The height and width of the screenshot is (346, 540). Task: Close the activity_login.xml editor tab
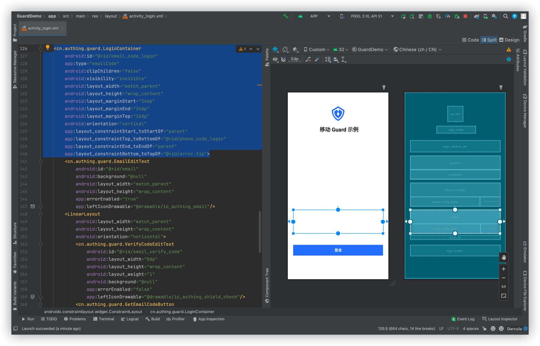(62, 28)
